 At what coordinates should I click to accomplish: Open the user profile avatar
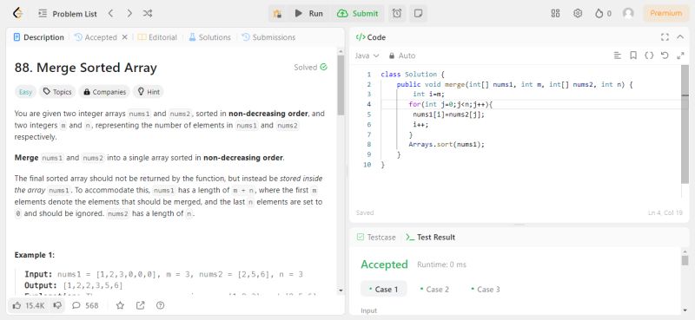tap(628, 13)
